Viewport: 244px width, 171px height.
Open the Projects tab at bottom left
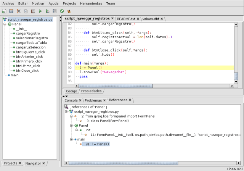10,163
